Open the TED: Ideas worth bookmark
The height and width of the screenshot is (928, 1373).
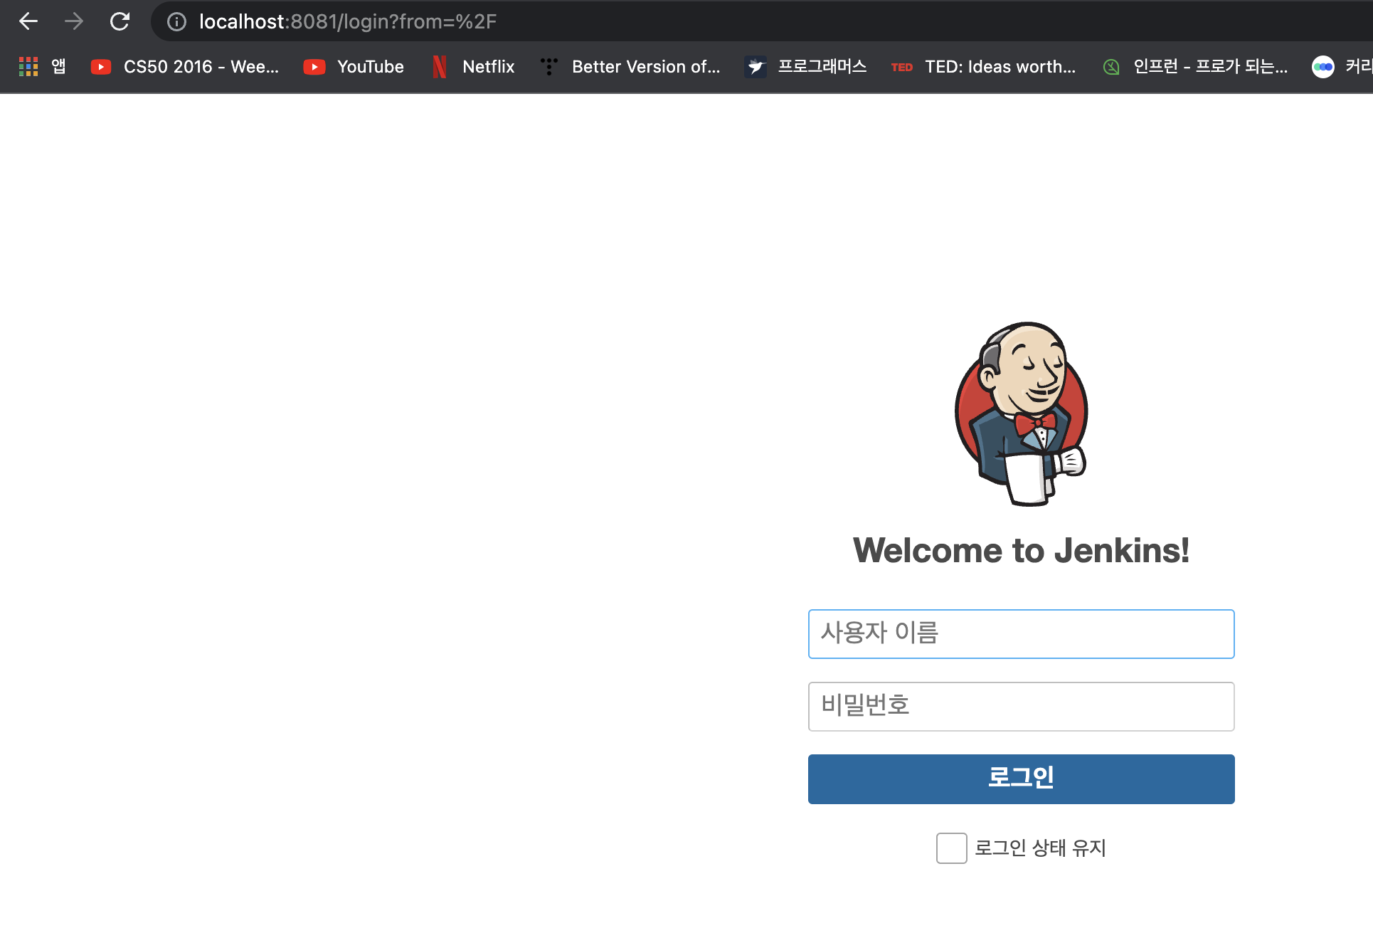[x=984, y=67]
